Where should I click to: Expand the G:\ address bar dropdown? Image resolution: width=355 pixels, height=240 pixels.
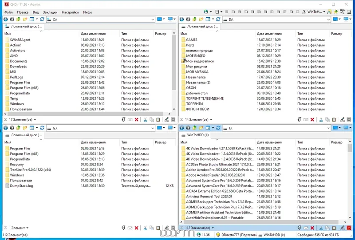tap(153, 128)
